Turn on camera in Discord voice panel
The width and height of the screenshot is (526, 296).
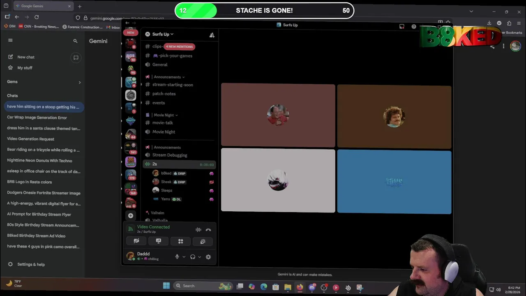[x=136, y=241]
